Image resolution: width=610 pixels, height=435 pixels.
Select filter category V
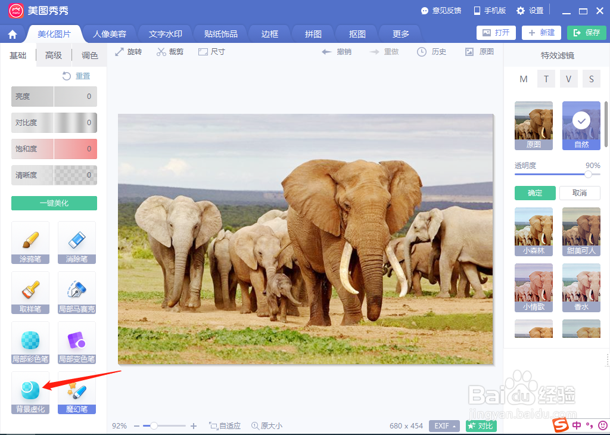coord(569,79)
